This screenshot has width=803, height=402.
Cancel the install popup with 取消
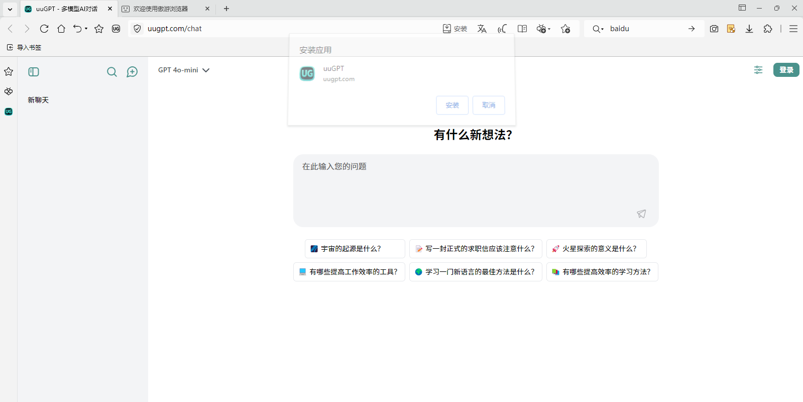click(488, 105)
